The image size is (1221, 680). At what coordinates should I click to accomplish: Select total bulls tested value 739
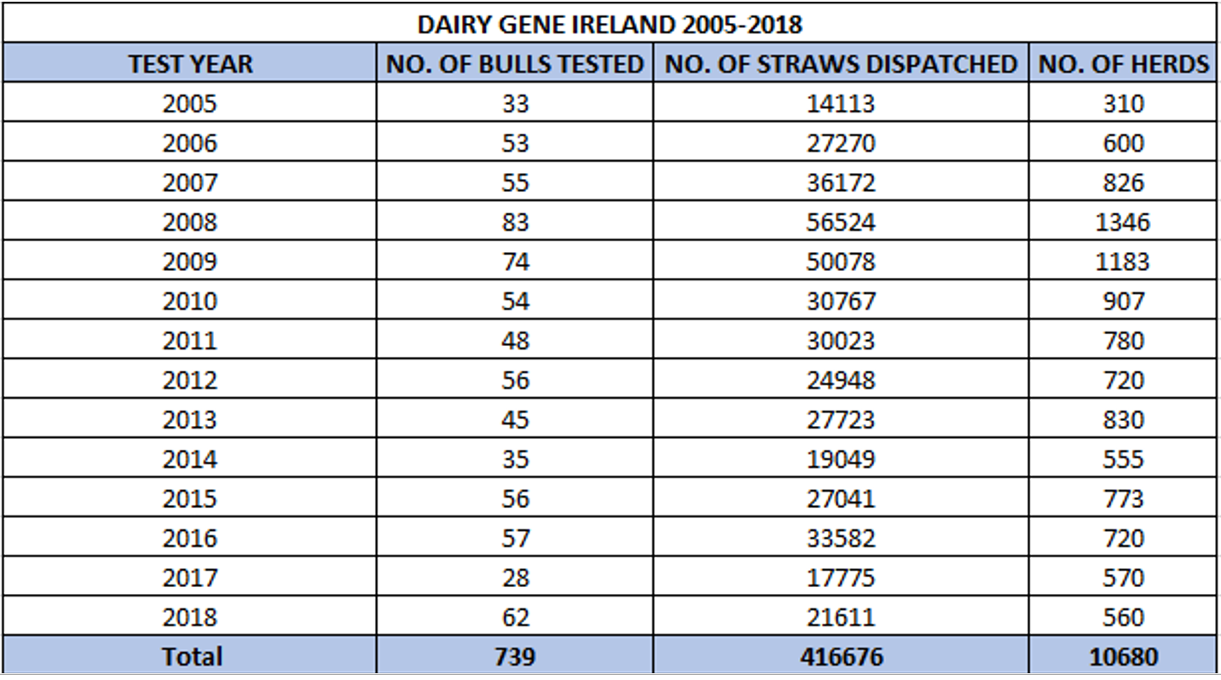515,657
